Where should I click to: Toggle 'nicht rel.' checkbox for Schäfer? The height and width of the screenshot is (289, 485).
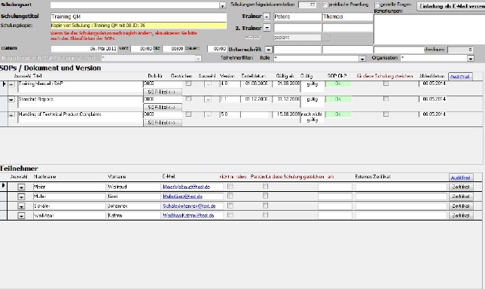[230, 205]
